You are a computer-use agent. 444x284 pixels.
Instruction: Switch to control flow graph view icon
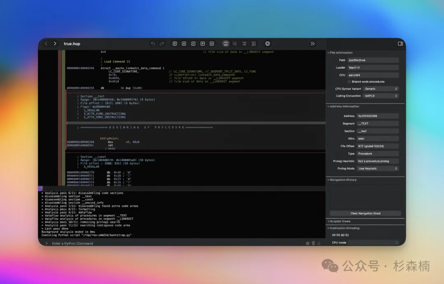tap(235, 44)
